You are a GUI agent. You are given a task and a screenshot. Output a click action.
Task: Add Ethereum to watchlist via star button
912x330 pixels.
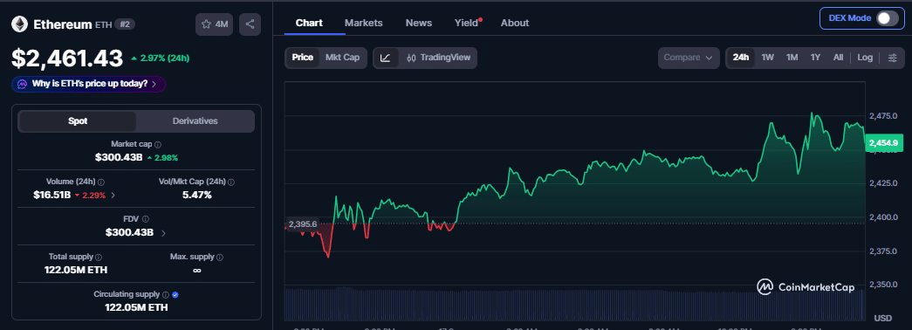tap(214, 24)
